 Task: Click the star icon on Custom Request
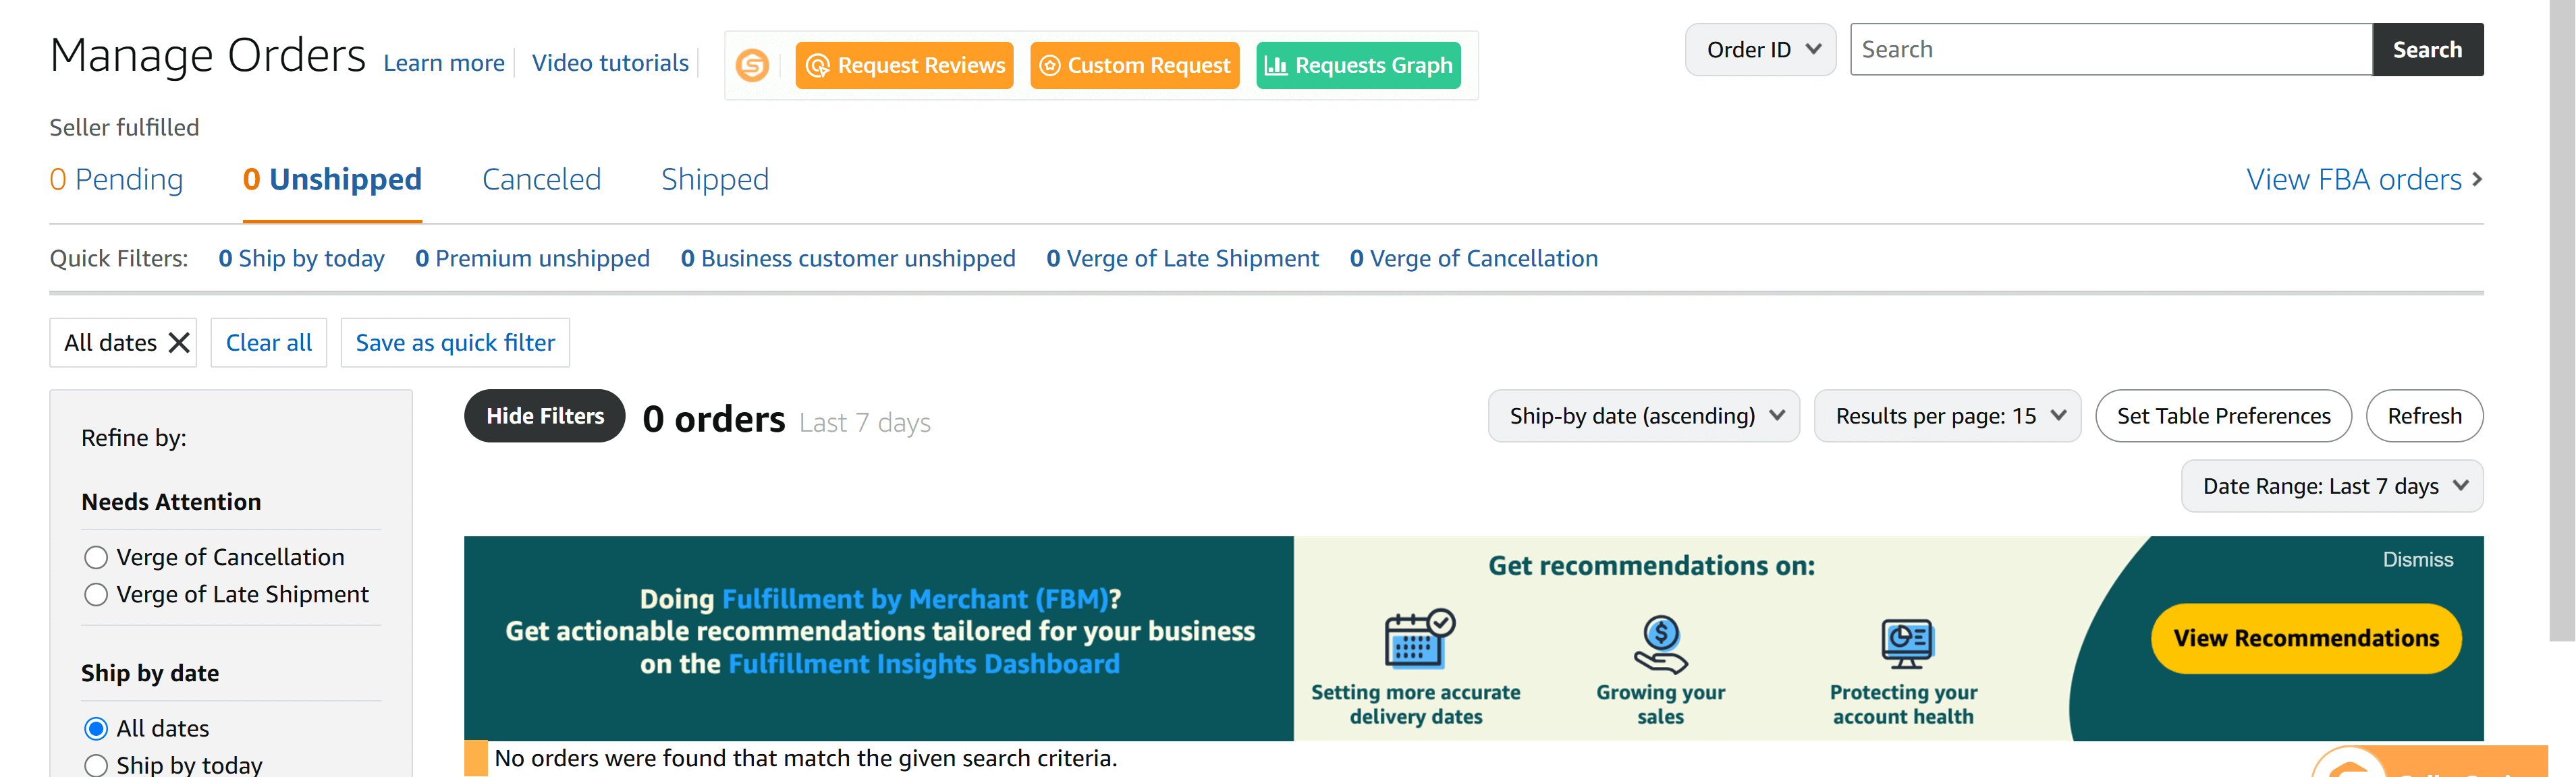(1049, 65)
